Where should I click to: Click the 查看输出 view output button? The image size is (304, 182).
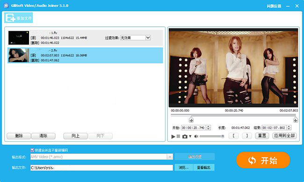pos(203,167)
